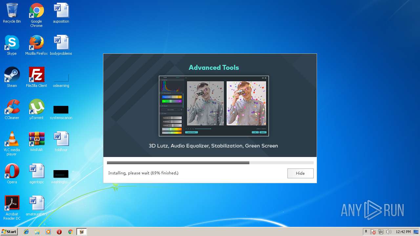
Task: Open network status icon in tray
Action: [x=381, y=232]
